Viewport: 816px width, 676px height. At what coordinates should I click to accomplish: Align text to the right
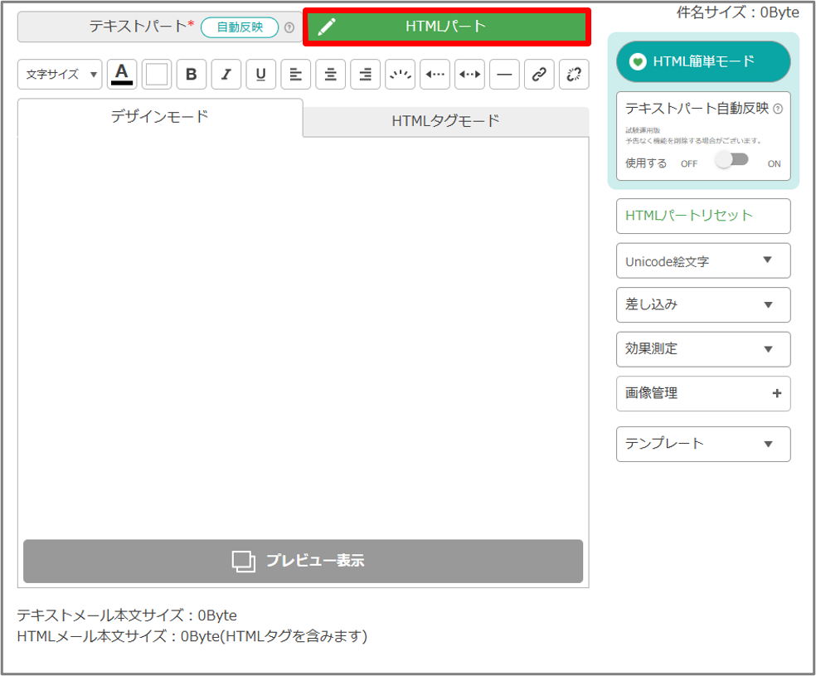(x=365, y=75)
